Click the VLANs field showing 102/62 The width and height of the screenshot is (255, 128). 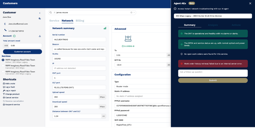[79, 59]
